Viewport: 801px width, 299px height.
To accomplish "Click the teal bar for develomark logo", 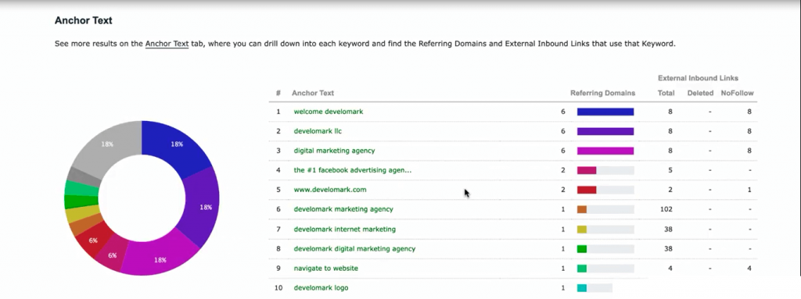I will [x=582, y=288].
